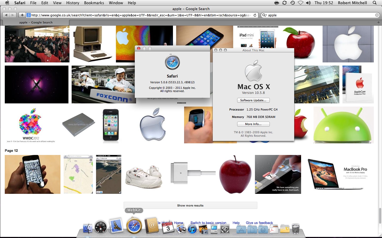Open the MacBook Pro Retina image

[x=338, y=174]
